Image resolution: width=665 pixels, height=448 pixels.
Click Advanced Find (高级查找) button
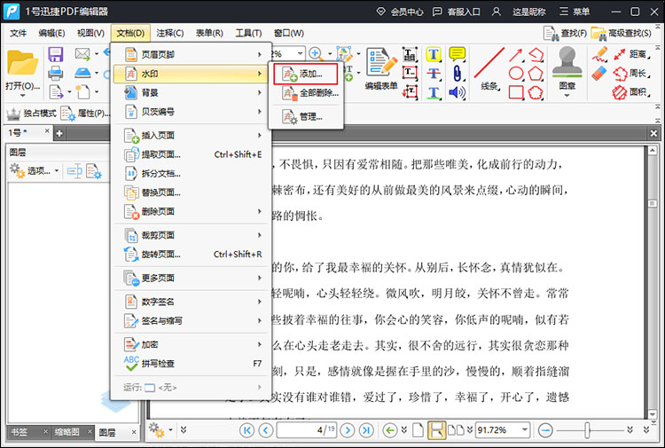point(624,34)
